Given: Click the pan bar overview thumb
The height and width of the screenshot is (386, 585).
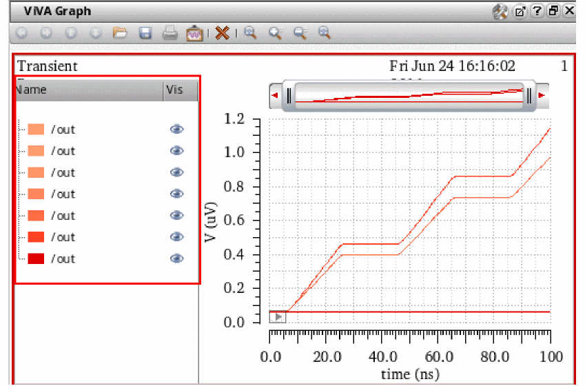Looking at the screenshot, I should pyautogui.click(x=409, y=96).
